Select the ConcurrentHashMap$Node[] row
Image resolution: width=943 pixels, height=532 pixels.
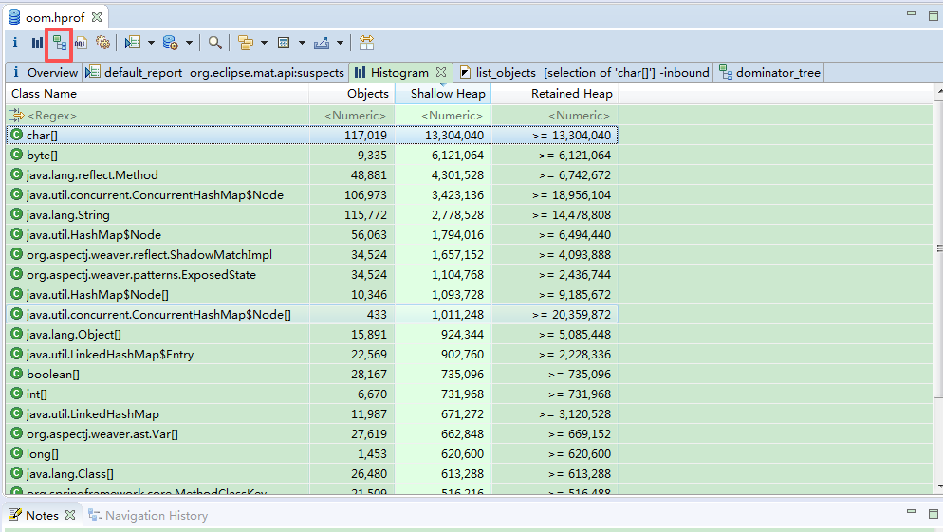[312, 314]
